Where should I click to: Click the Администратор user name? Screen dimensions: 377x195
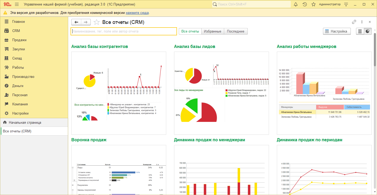click(330, 4)
